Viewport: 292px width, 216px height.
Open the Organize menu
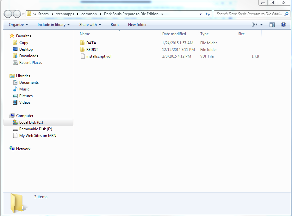(x=18, y=25)
